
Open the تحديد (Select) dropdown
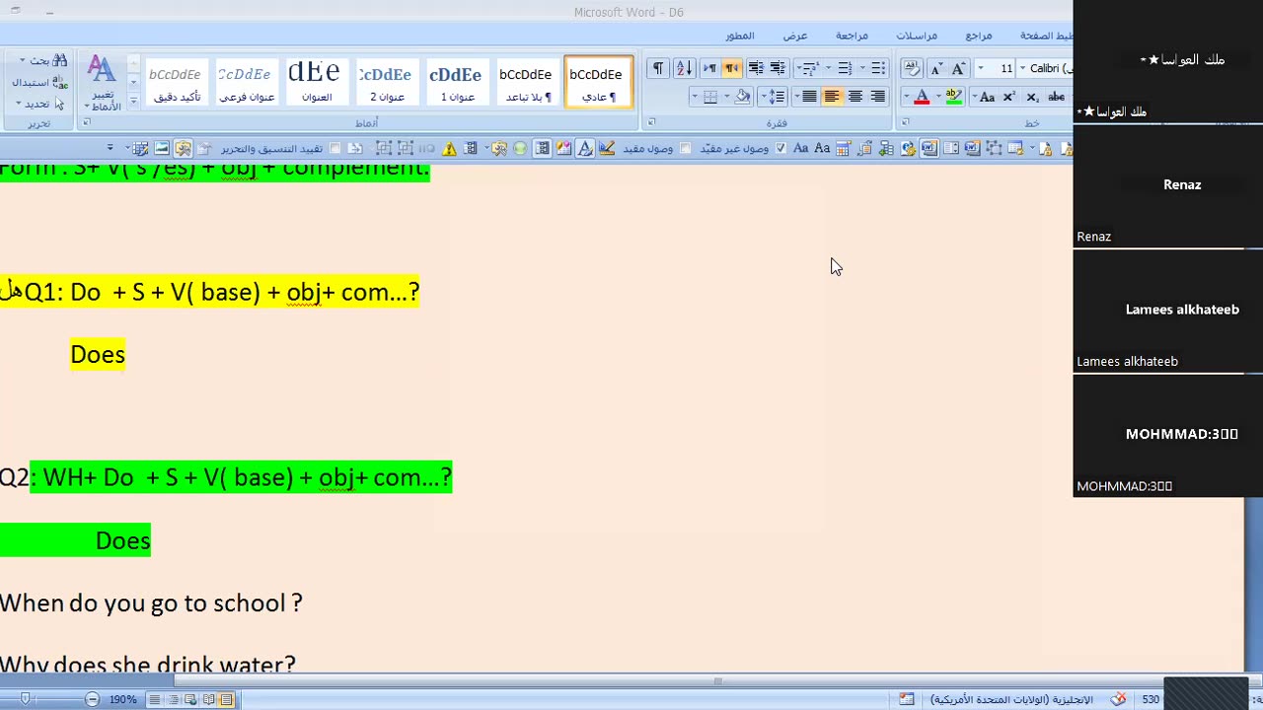coord(37,104)
